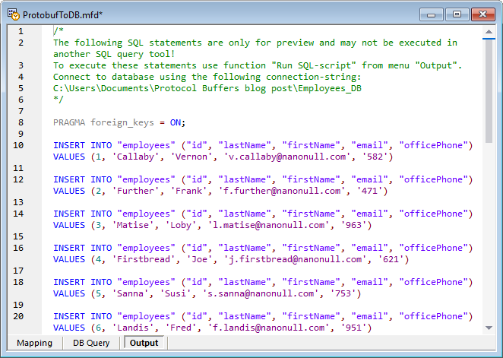
Task: Click line number 8 in the margin
Action: [x=20, y=122]
